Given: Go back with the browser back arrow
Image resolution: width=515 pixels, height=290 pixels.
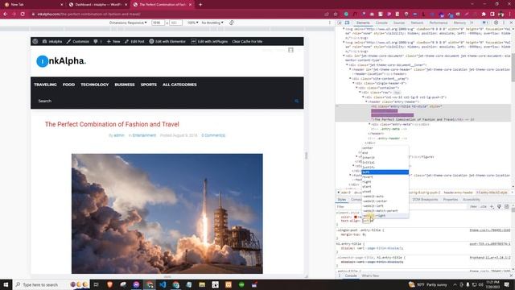Looking at the screenshot, I should [6, 14].
